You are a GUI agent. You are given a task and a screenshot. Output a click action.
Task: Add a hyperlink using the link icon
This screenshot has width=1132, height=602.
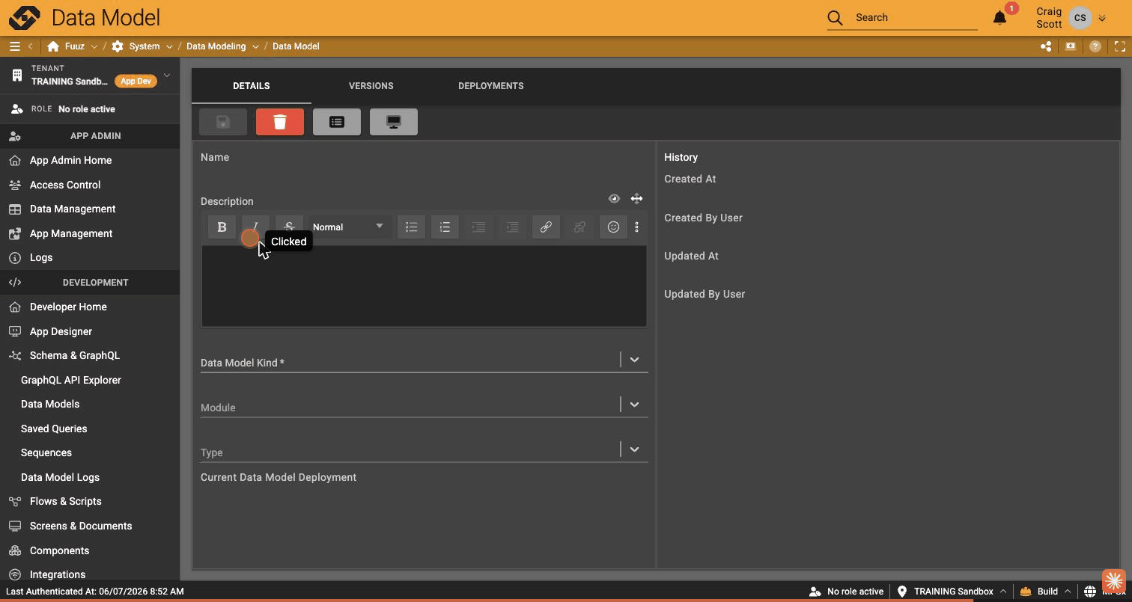tap(546, 227)
